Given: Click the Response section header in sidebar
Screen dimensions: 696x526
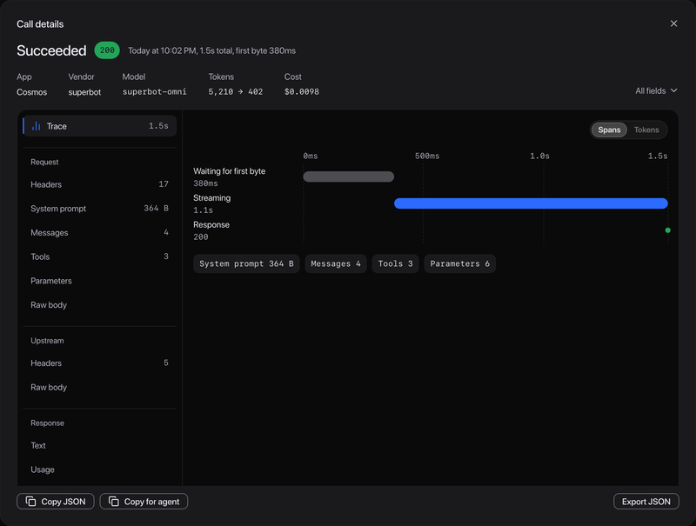Looking at the screenshot, I should click(x=47, y=423).
